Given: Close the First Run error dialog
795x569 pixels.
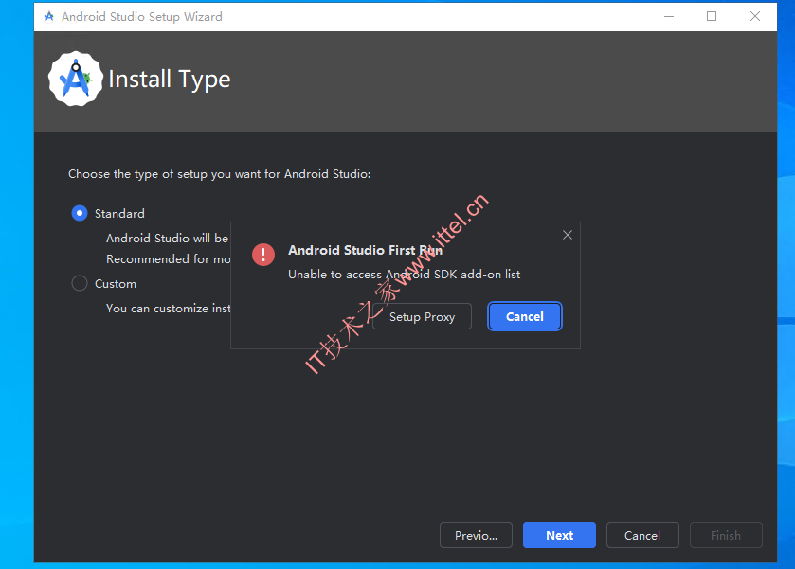Looking at the screenshot, I should tap(568, 235).
